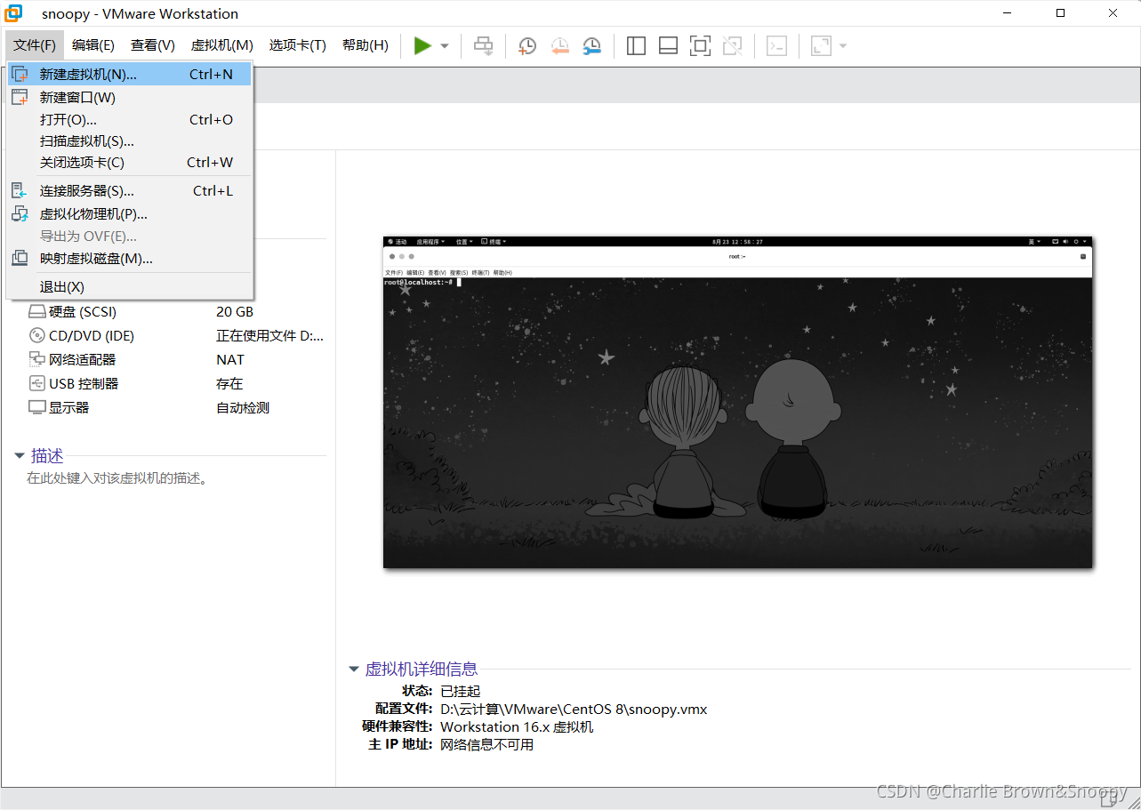The height and width of the screenshot is (810, 1141).
Task: Collapse the 描述 section triangle
Action: pos(19,456)
